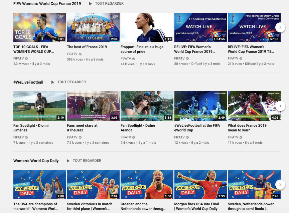Open TOP 10 GOALS video thumbnail

coord(40,27)
